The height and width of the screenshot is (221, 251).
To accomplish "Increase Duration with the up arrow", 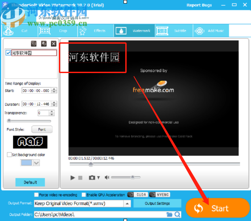I will [x=54, y=102].
